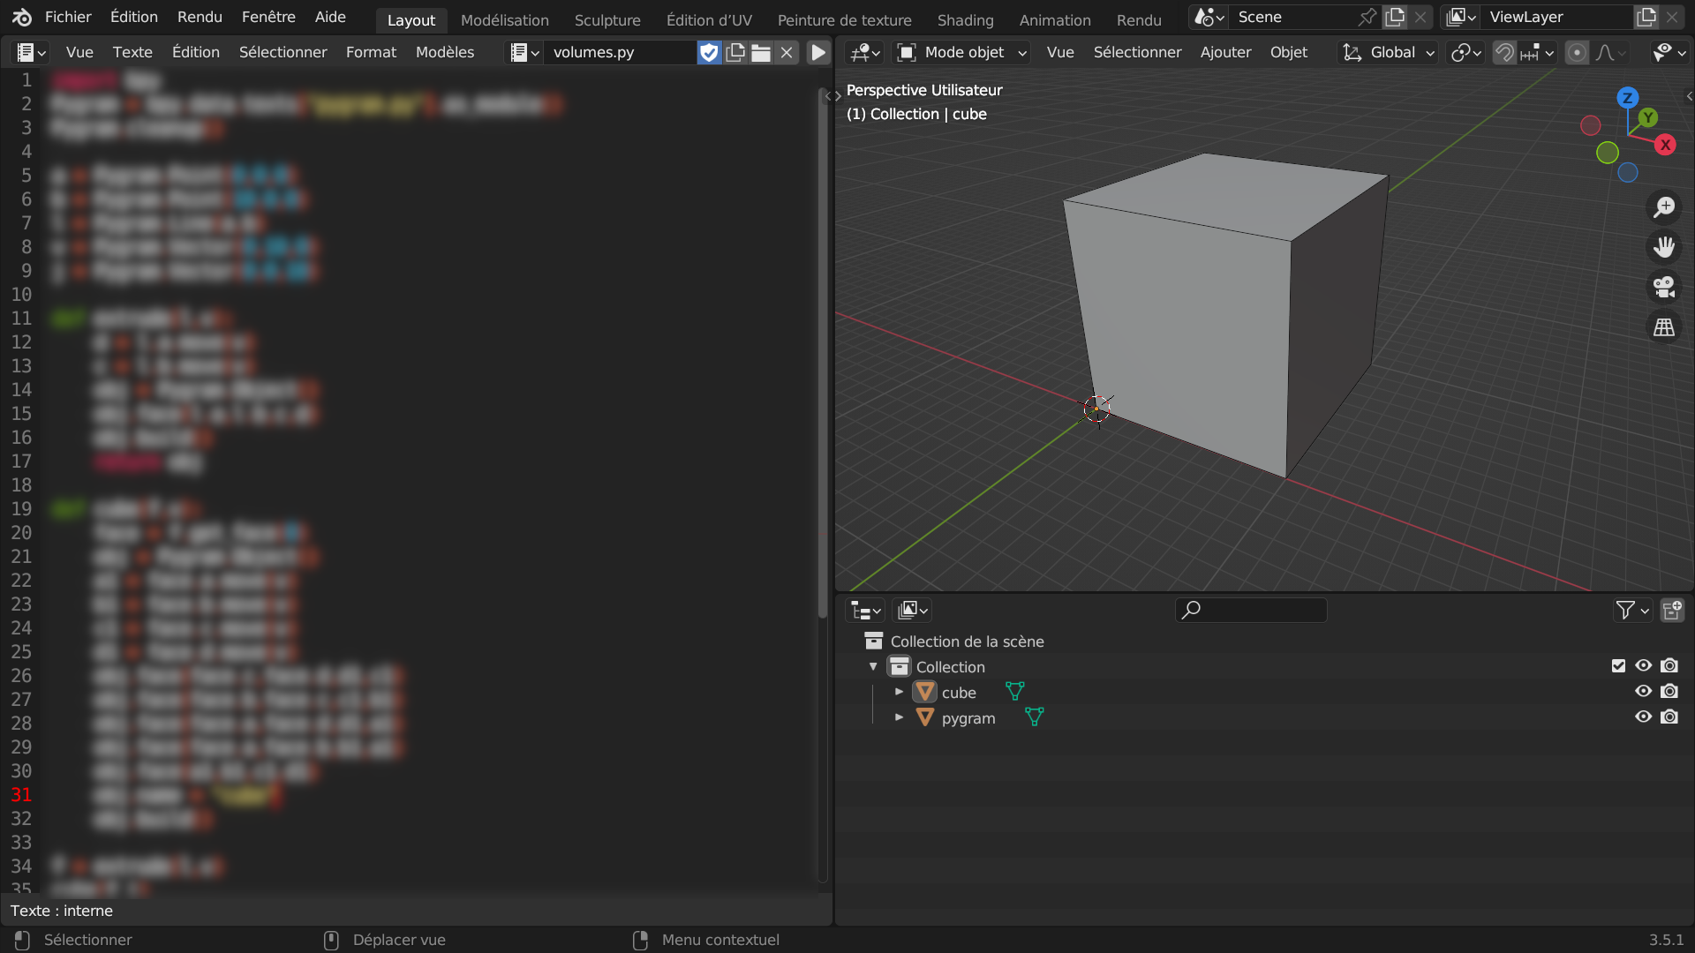The height and width of the screenshot is (953, 1695).
Task: Run the volumes.py script
Action: click(x=818, y=53)
